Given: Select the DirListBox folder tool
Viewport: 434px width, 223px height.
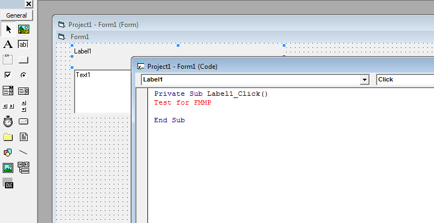Looking at the screenshot, I should (8, 137).
